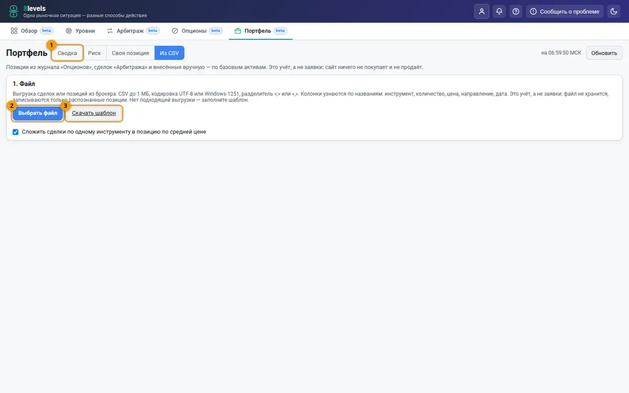Image resolution: width=629 pixels, height=393 pixels.
Task: Open the Обзор tab
Action: coord(32,31)
